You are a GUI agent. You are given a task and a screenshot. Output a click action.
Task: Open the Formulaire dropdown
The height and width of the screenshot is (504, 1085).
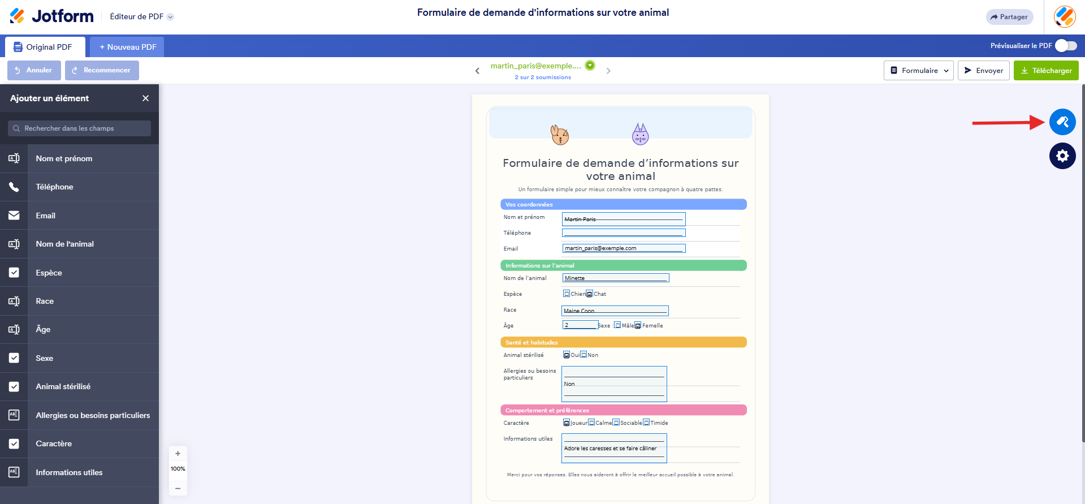point(918,70)
